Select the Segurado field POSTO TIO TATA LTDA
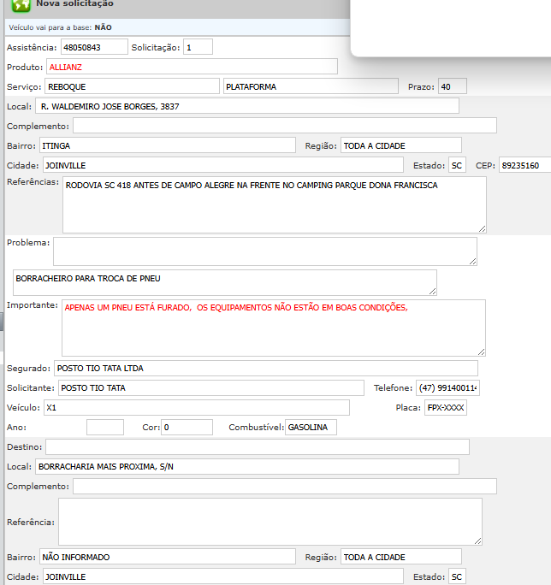Screen dimensions: 551x585 click(x=266, y=368)
